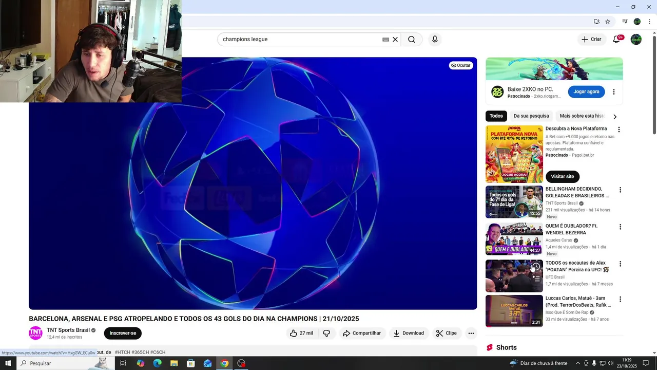Open options menu for 2XKO ad

click(x=613, y=92)
